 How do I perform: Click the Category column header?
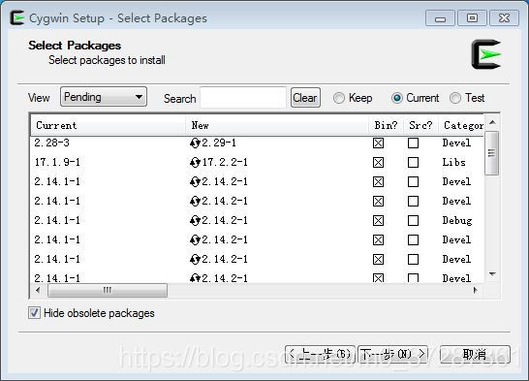click(461, 125)
